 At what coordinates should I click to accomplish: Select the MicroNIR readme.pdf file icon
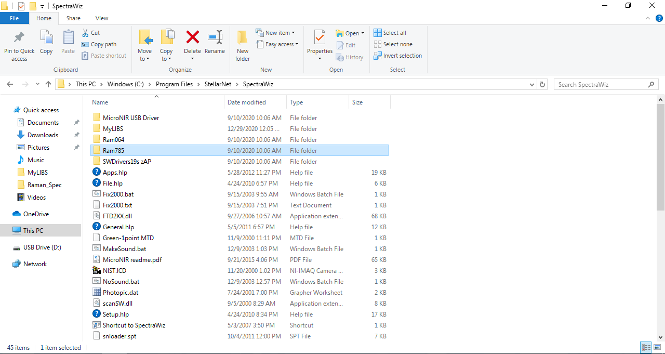pos(97,259)
